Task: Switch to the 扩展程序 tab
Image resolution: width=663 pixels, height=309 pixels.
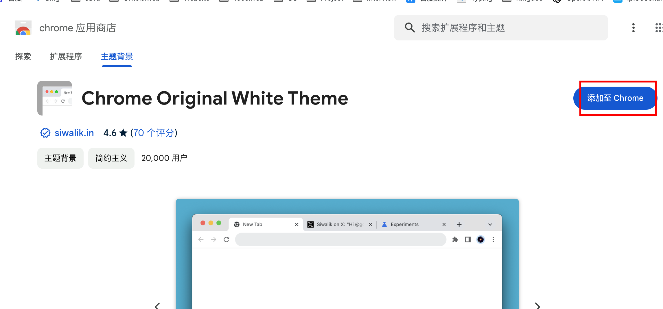Action: tap(66, 56)
